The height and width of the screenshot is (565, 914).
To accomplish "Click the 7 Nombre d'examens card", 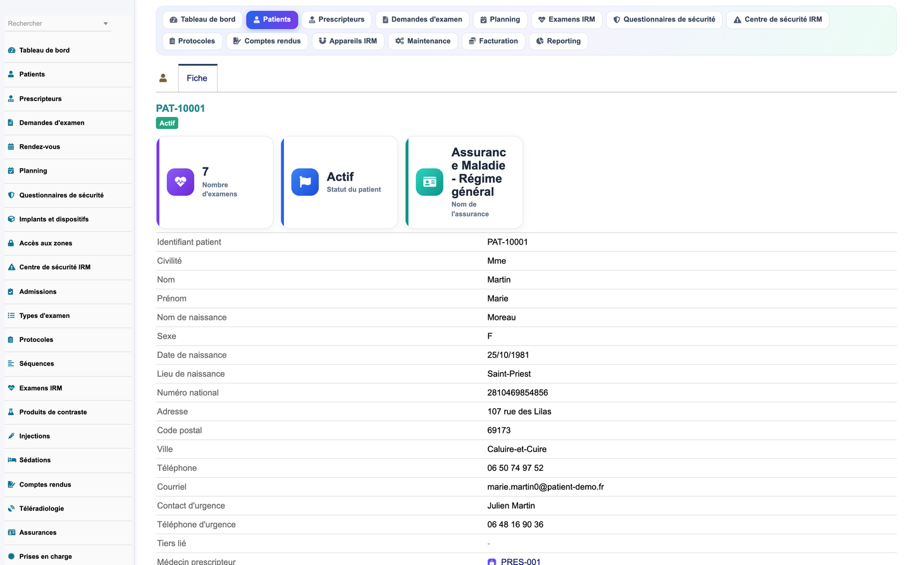I will click(215, 182).
